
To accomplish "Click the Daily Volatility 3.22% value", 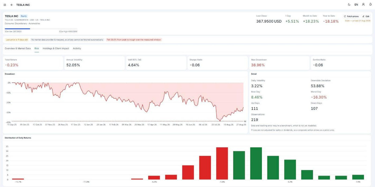I will point(257,86).
